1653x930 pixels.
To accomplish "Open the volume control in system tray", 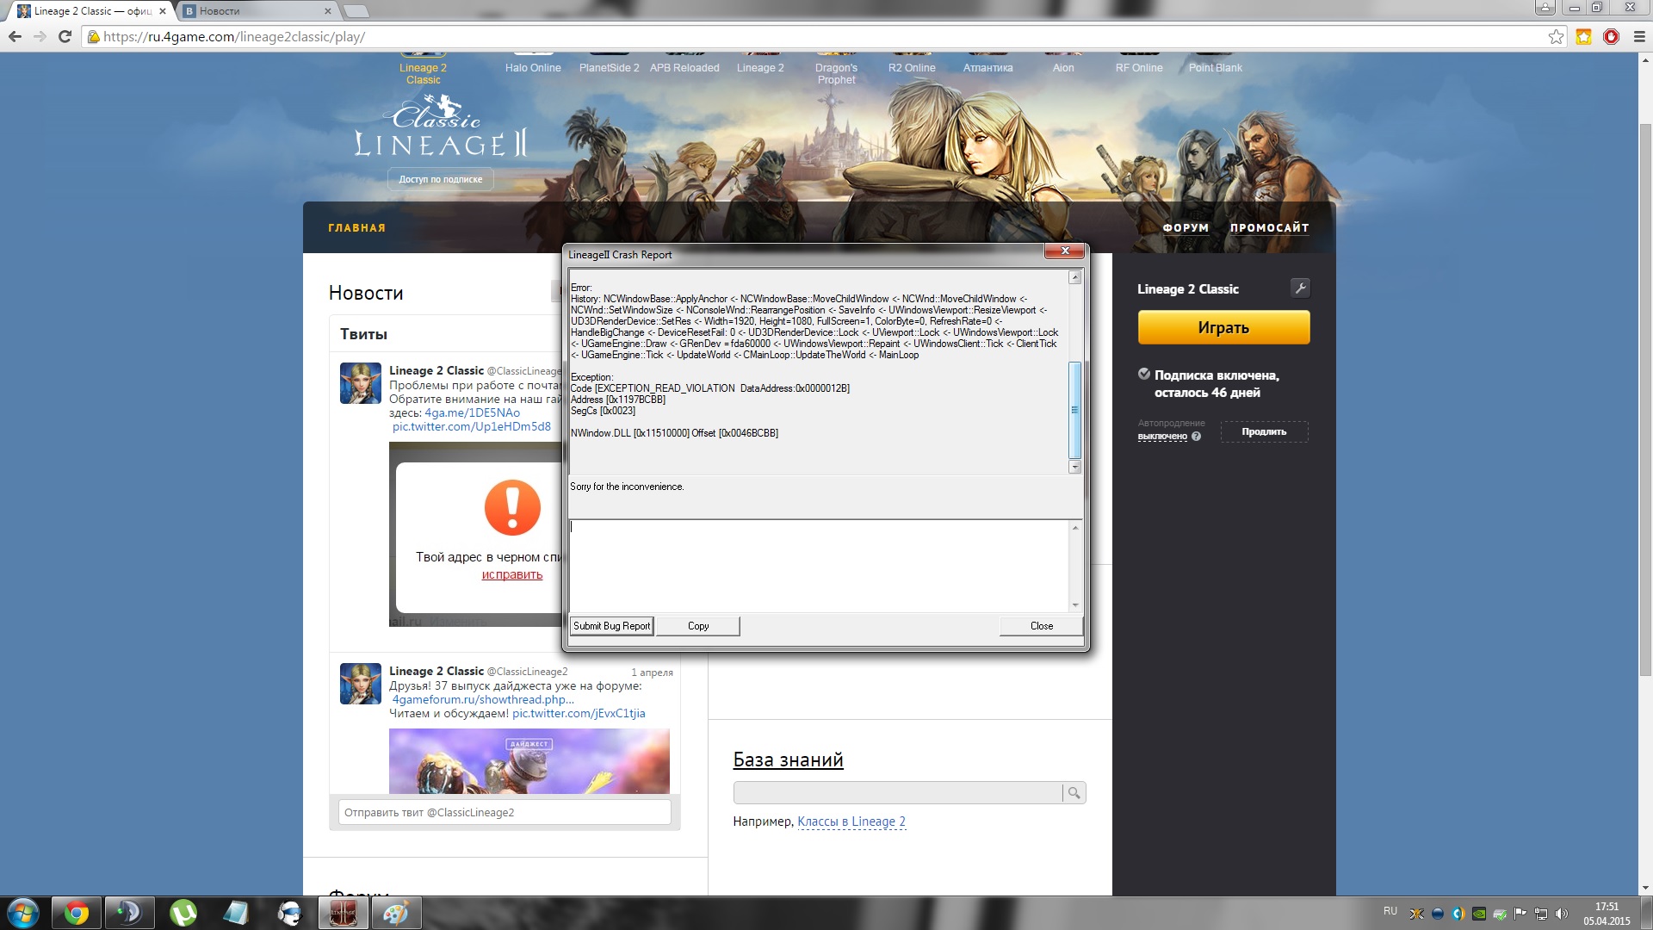I will coord(1562,914).
